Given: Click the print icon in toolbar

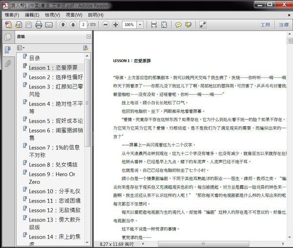Looking at the screenshot, I should (39, 24).
